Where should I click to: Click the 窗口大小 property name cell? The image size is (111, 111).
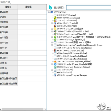pos(9,58)
